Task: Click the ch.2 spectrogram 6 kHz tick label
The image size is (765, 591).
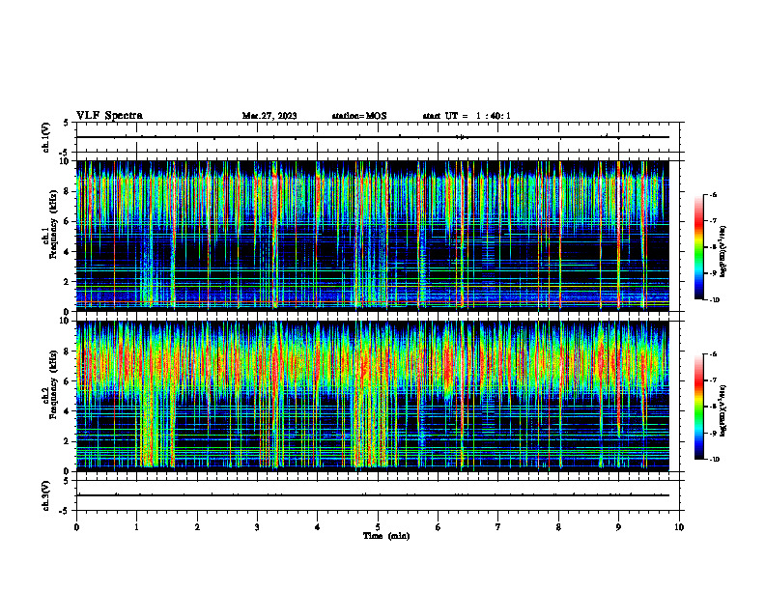Action: (x=67, y=381)
